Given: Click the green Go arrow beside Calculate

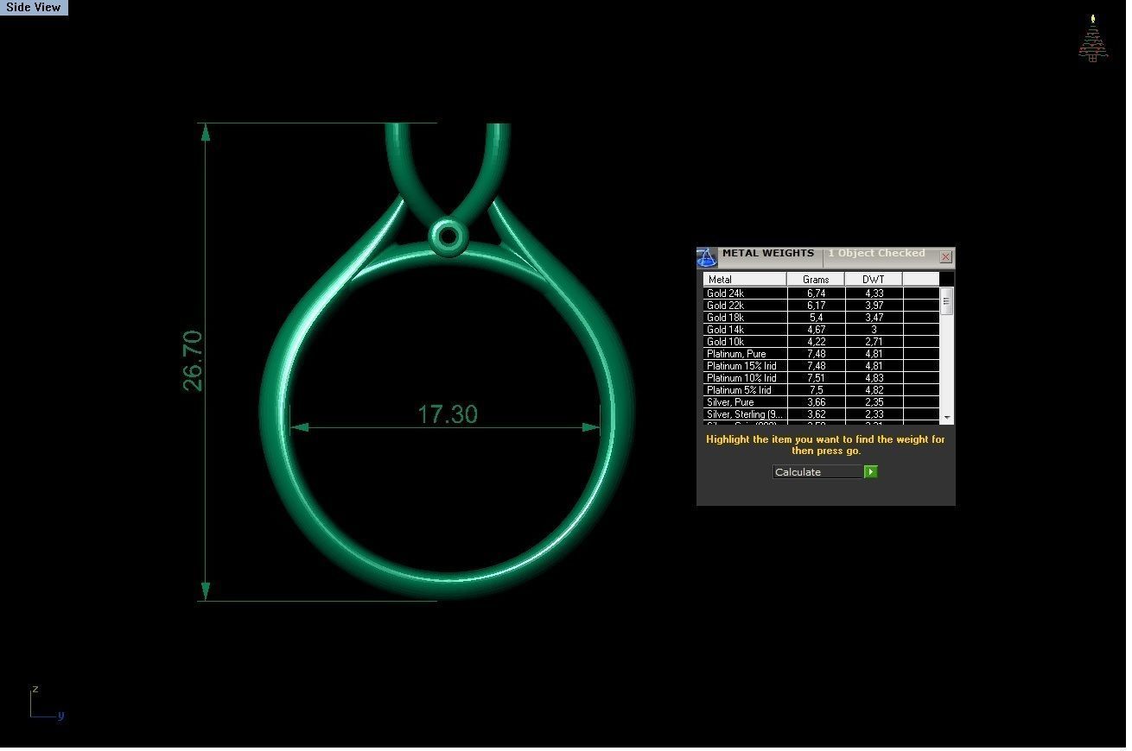Looking at the screenshot, I should [x=871, y=472].
